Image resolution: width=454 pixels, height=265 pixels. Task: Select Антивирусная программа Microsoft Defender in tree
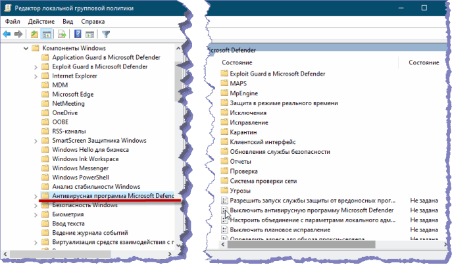pyautogui.click(x=113, y=196)
